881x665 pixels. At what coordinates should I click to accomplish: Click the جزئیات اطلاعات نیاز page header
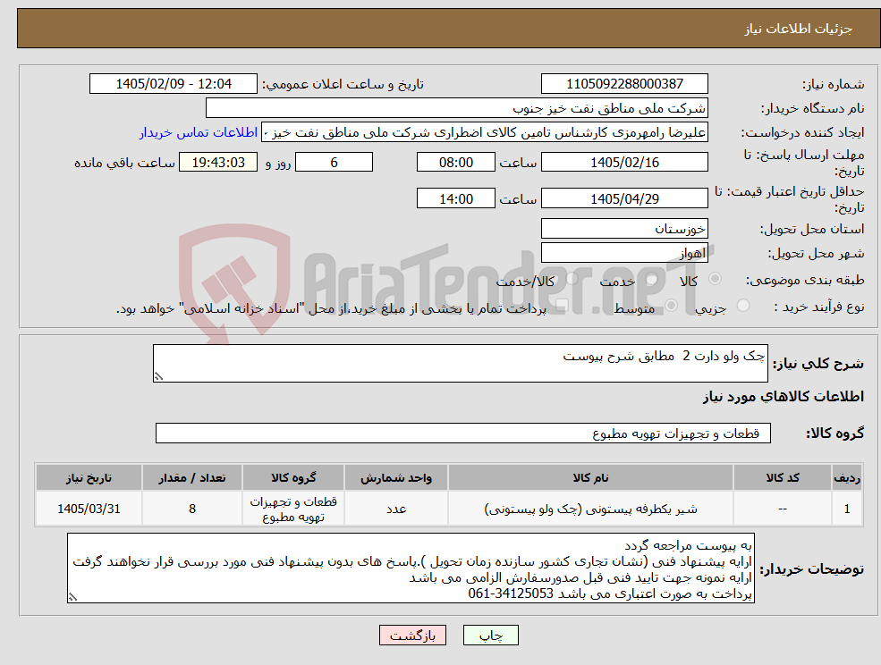tap(799, 29)
